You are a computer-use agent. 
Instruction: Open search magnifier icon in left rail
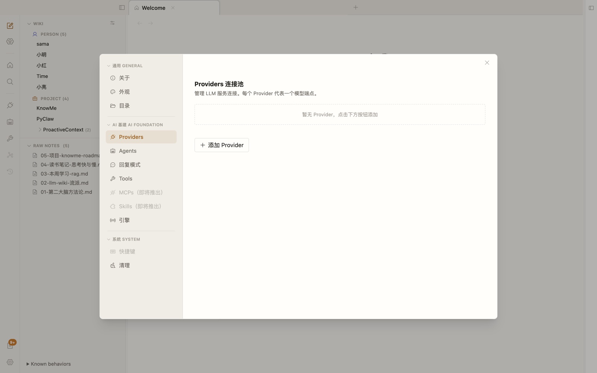tap(10, 82)
